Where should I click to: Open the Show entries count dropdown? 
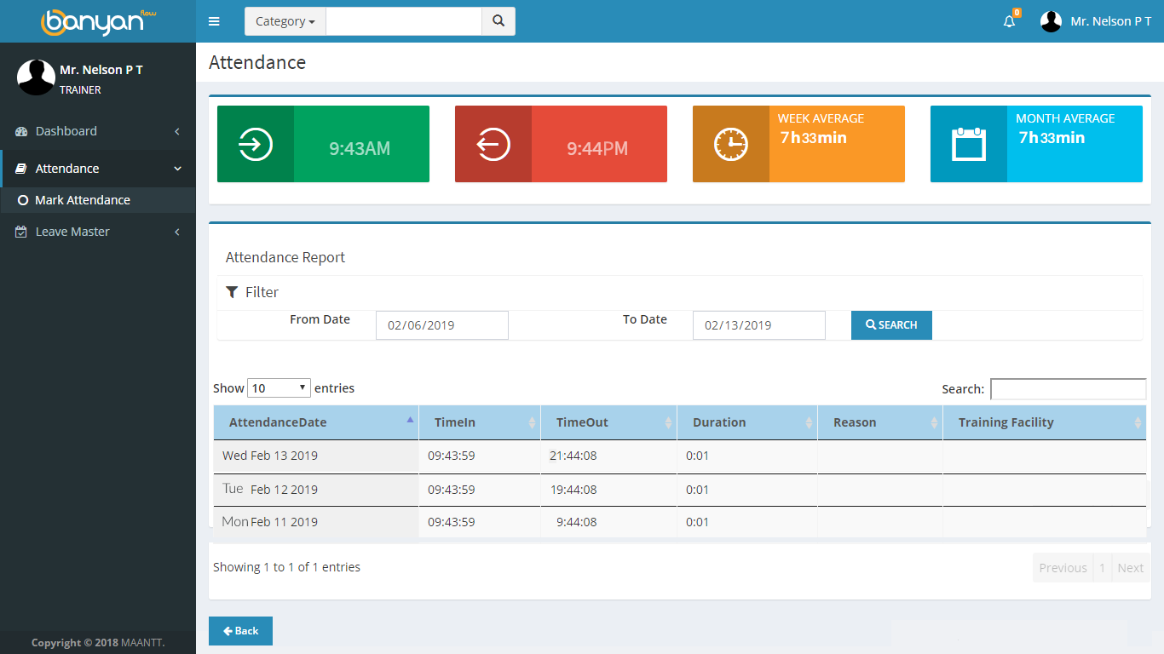279,387
